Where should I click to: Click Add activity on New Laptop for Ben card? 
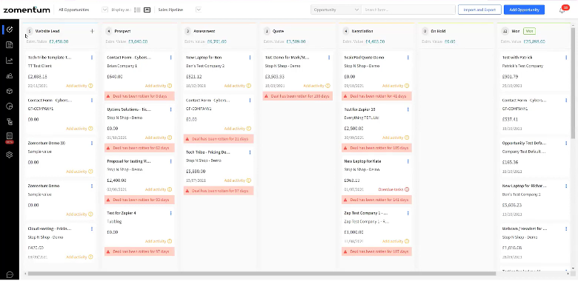[237, 86]
